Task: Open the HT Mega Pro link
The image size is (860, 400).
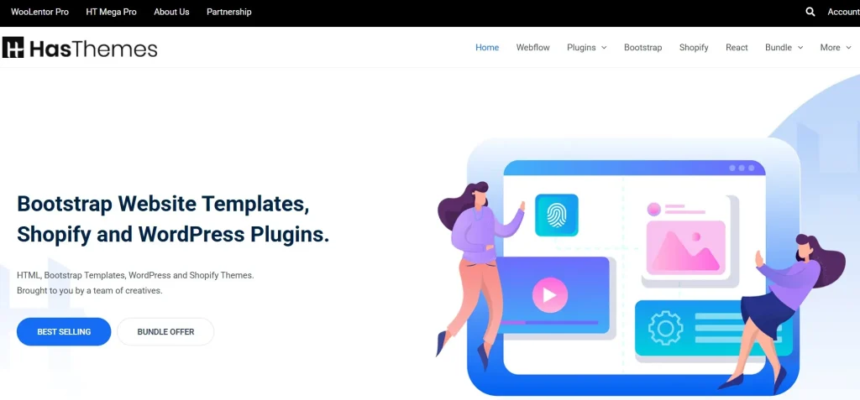Action: [112, 12]
